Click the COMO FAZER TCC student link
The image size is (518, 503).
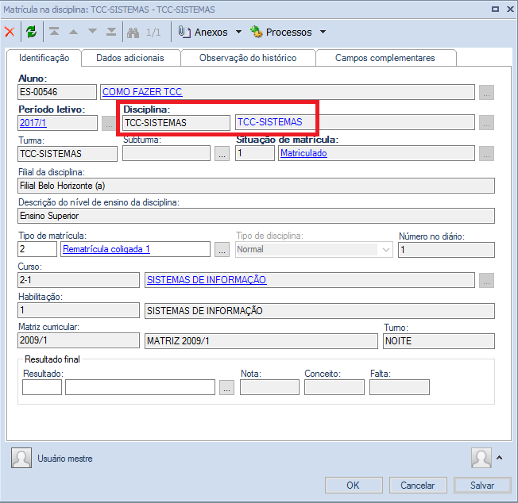142,92
